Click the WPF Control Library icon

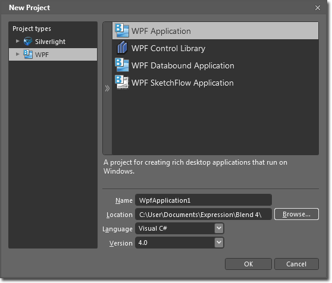click(122, 48)
